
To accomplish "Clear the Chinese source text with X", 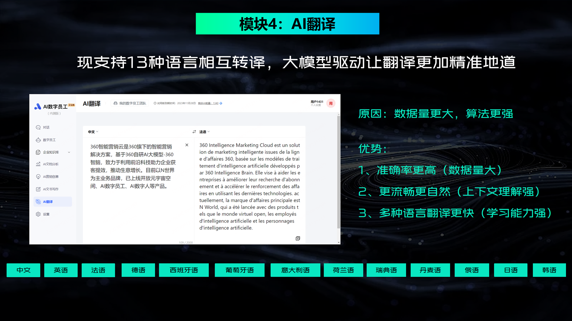I will [187, 145].
